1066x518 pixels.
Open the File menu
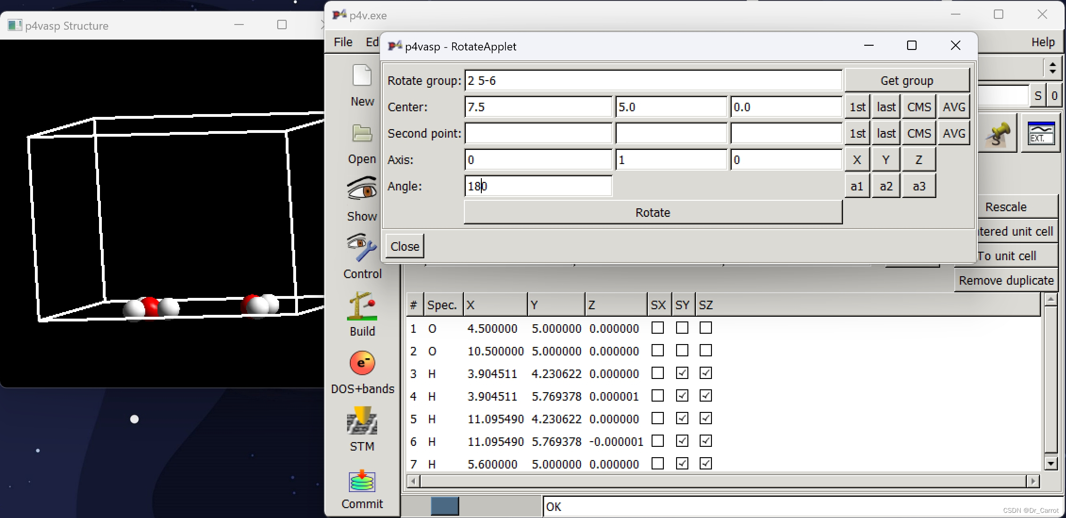pyautogui.click(x=343, y=42)
